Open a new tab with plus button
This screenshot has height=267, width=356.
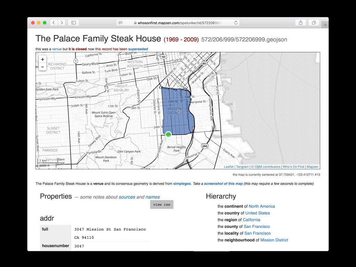click(x=325, y=25)
